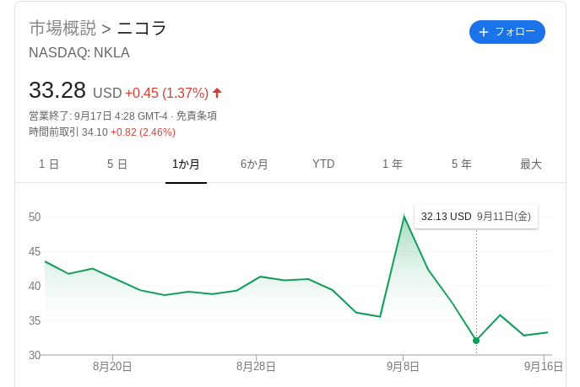Follow the Nikola stock with フォロー

point(507,32)
